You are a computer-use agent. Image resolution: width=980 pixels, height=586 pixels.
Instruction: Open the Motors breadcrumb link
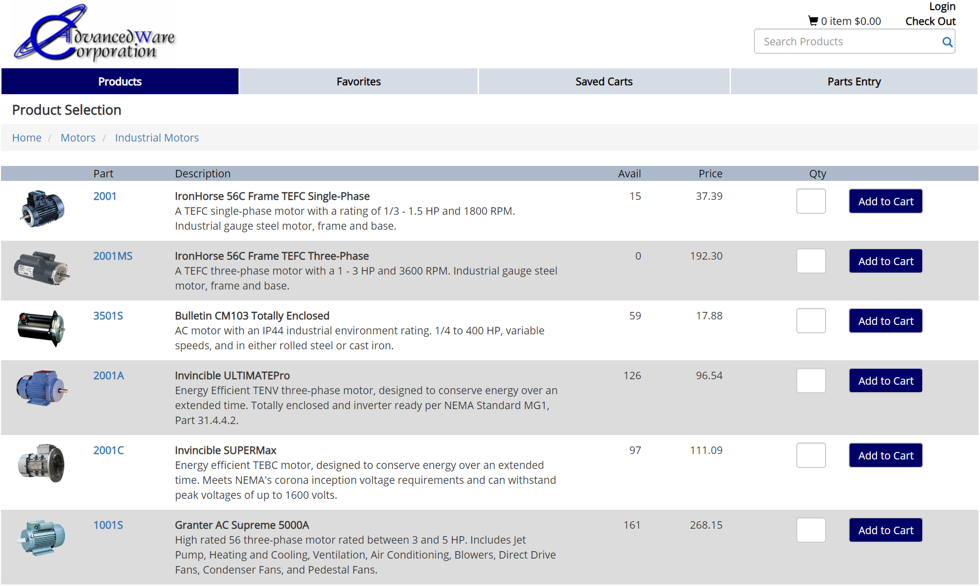click(x=78, y=138)
